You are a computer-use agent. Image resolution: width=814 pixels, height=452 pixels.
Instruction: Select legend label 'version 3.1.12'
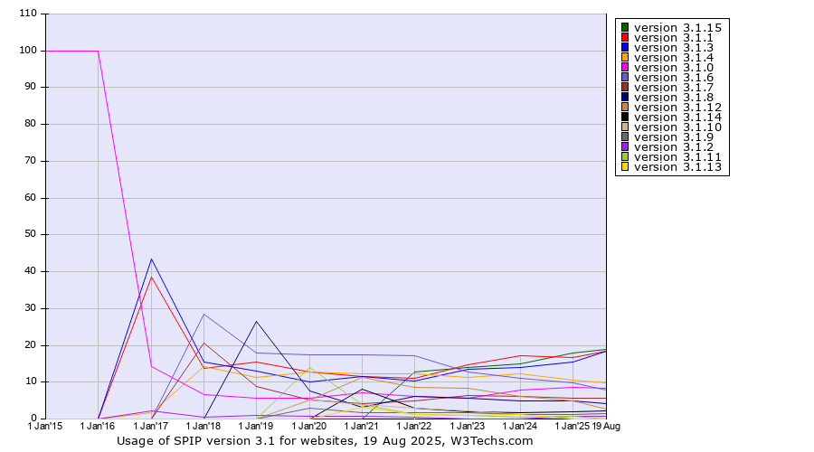click(x=677, y=107)
